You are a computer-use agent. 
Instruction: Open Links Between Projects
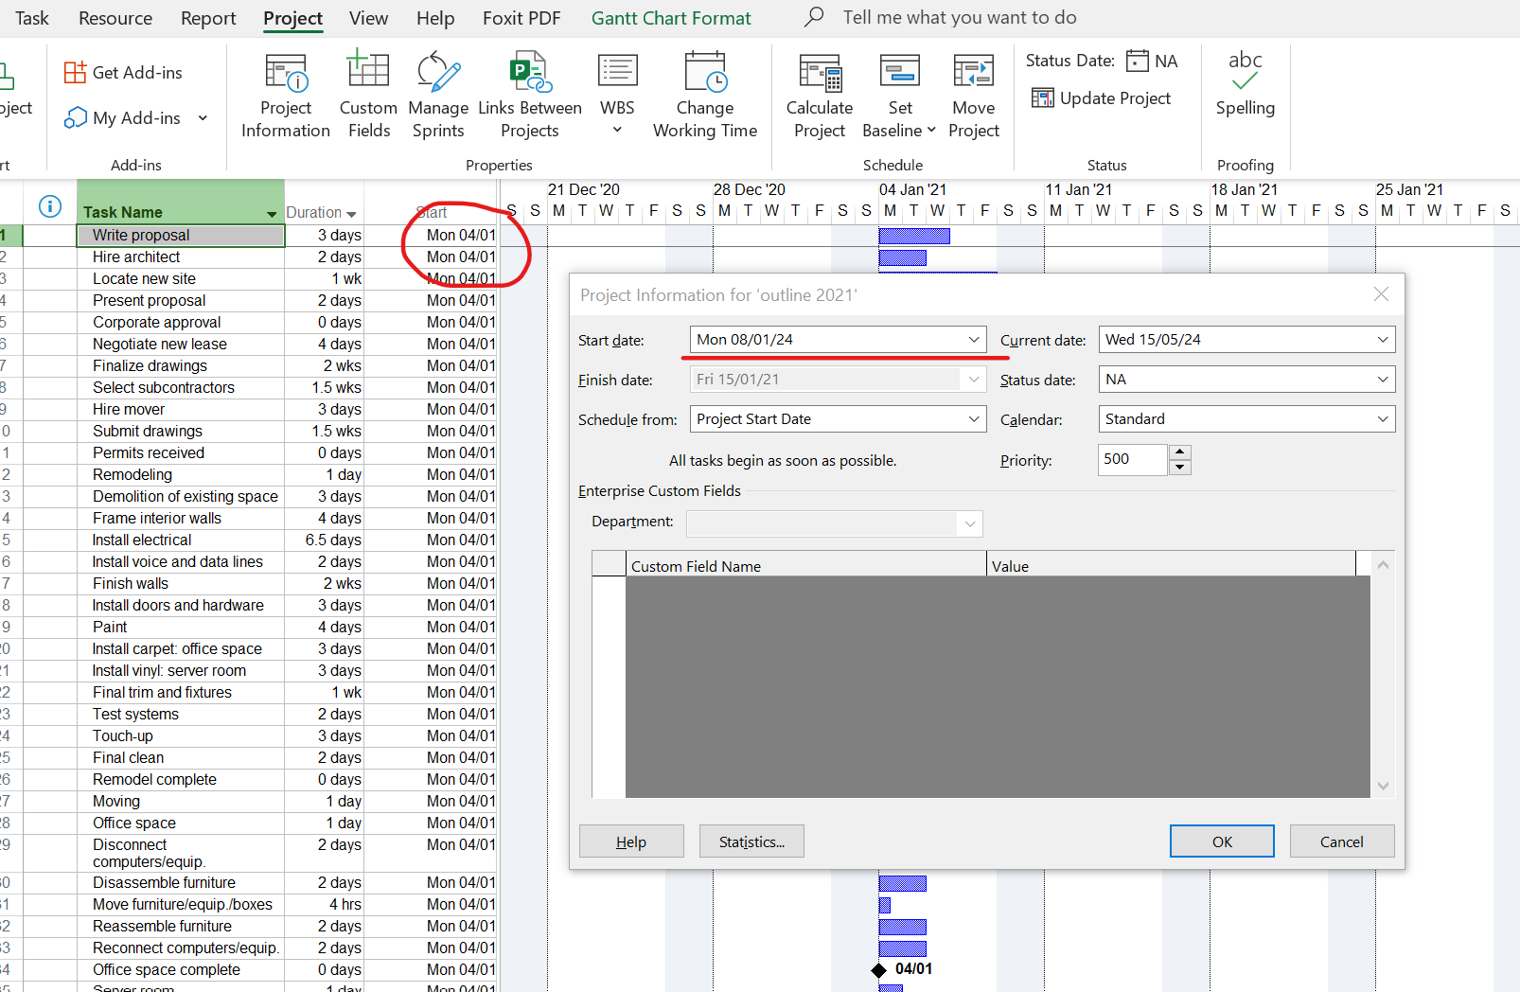[x=529, y=92]
